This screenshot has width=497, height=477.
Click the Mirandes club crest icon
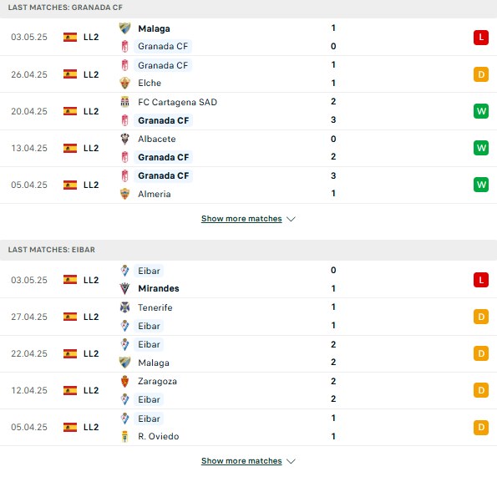[x=125, y=288]
